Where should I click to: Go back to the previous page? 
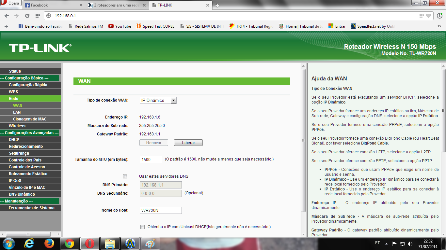pyautogui.click(x=7, y=16)
